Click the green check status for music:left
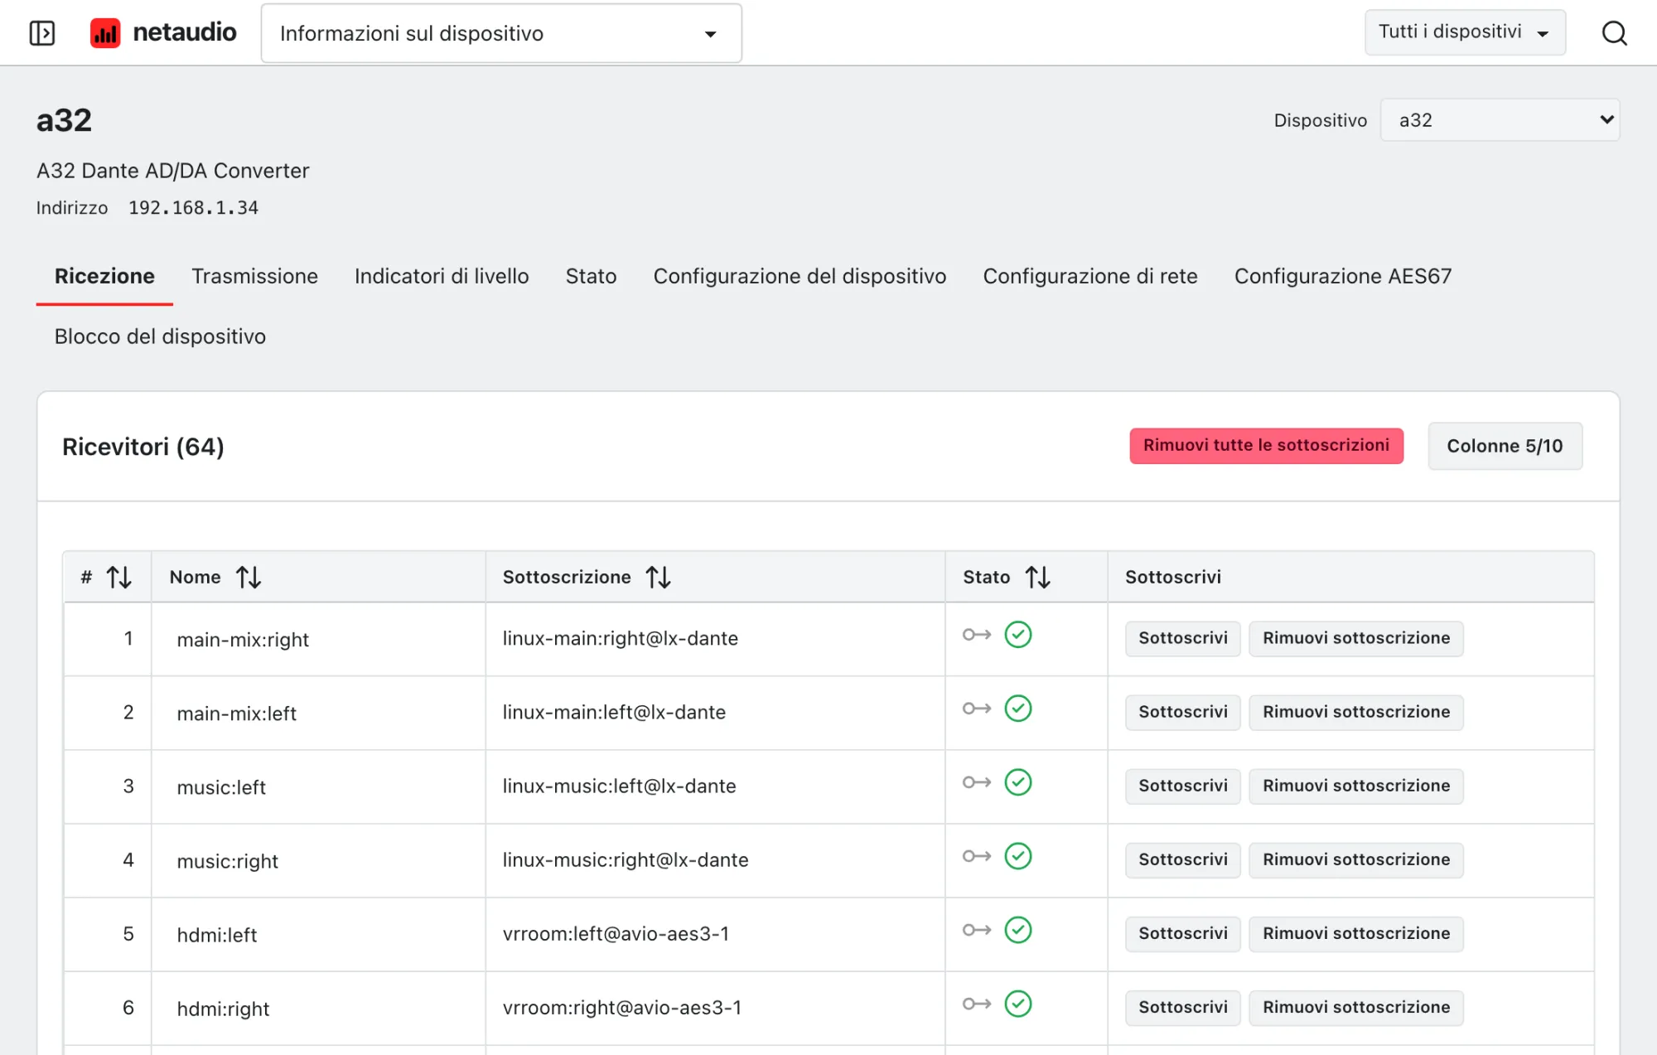Image resolution: width=1657 pixels, height=1055 pixels. click(x=1018, y=782)
